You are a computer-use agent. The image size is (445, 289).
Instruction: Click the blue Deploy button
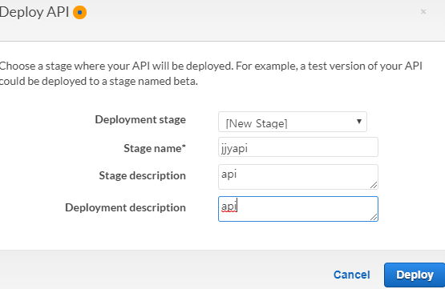(x=415, y=275)
